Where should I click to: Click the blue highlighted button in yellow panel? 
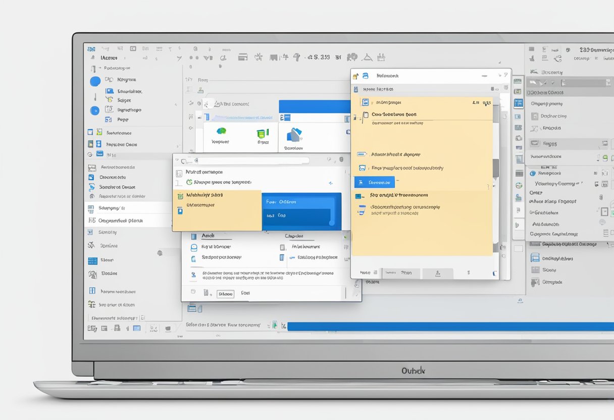click(x=374, y=182)
